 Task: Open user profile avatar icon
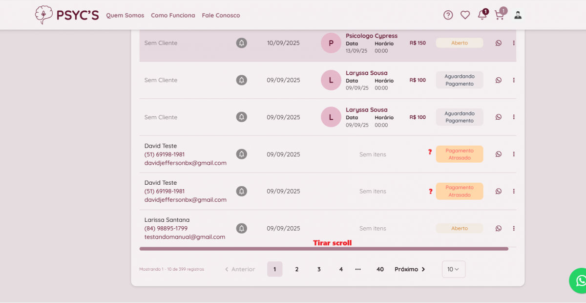point(518,15)
